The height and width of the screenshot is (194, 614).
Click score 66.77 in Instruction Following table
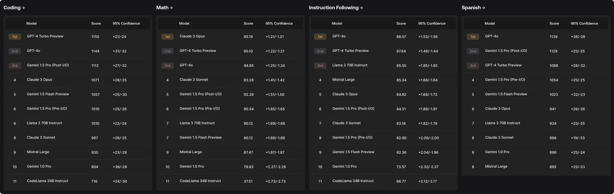[401, 181]
